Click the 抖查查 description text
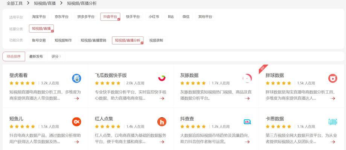 pyautogui.click(x=215, y=139)
